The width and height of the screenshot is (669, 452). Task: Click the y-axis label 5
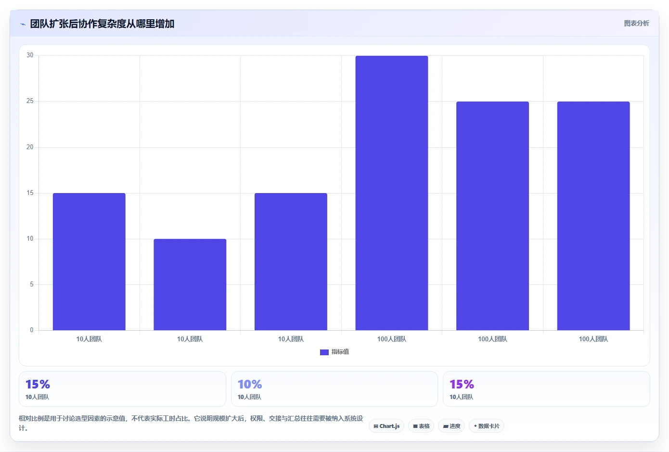click(32, 284)
